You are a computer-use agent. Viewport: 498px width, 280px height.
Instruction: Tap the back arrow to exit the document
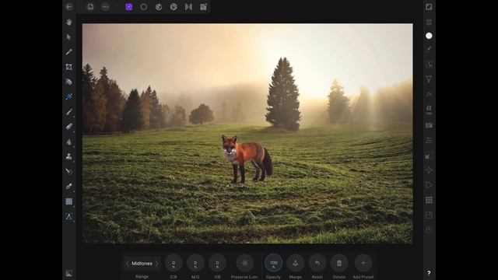(69, 7)
